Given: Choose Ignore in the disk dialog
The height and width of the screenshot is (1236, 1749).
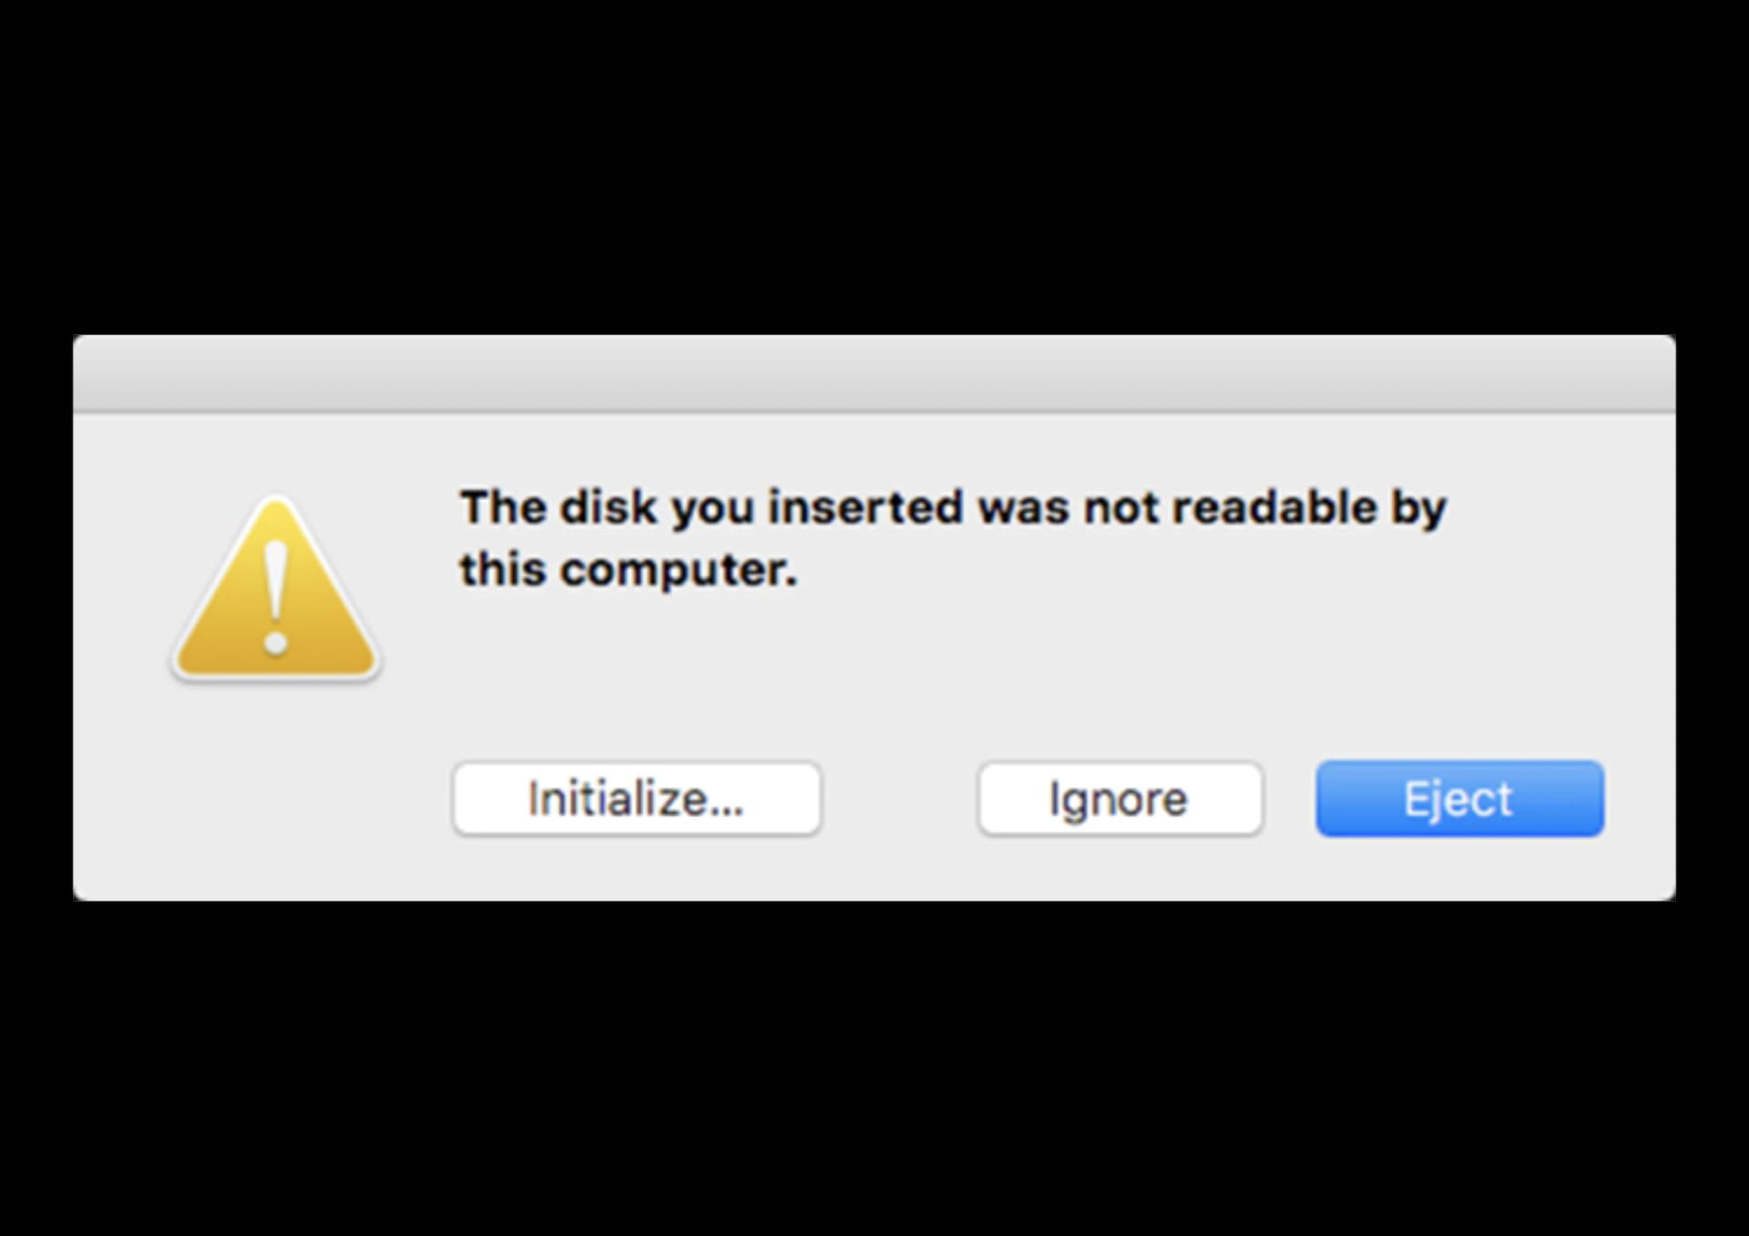Looking at the screenshot, I should [x=1120, y=799].
